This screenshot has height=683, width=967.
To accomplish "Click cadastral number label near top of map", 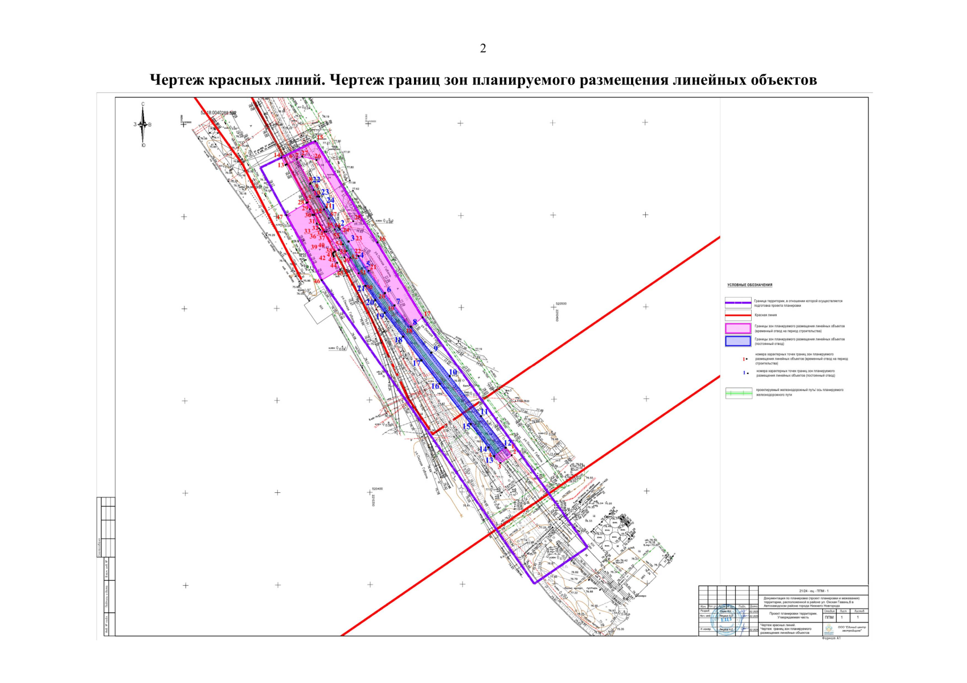I will tap(218, 113).
